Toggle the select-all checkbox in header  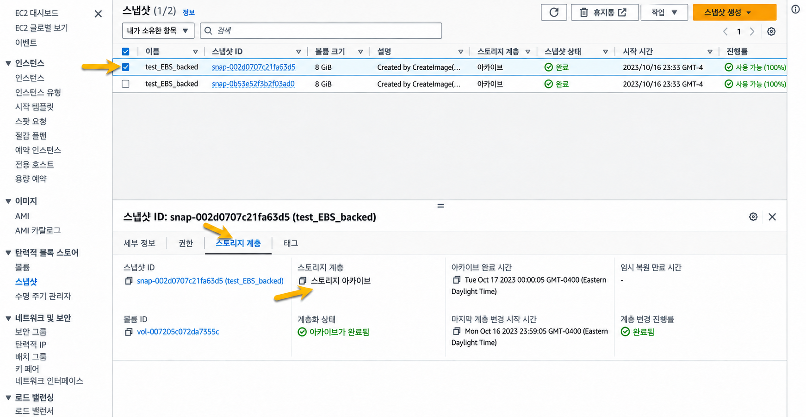tap(125, 52)
